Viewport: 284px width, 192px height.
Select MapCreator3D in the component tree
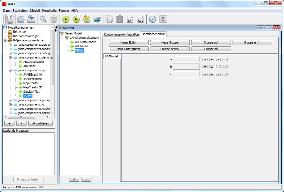33,87
